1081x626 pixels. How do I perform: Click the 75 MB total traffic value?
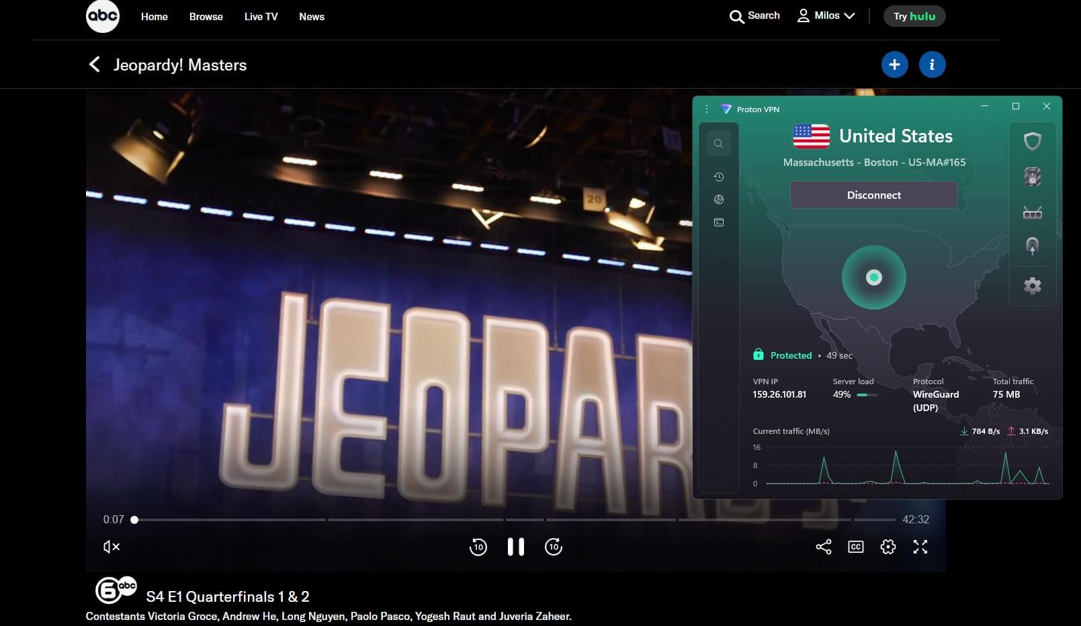pyautogui.click(x=1006, y=394)
